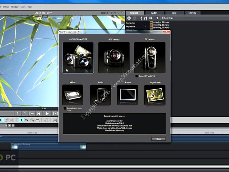The image size is (229, 172).
Task: Choose the AVCHD/SD card/USB recording source
Action: tap(78, 57)
